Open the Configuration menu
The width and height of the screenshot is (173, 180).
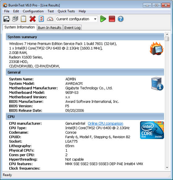coord(33,11)
